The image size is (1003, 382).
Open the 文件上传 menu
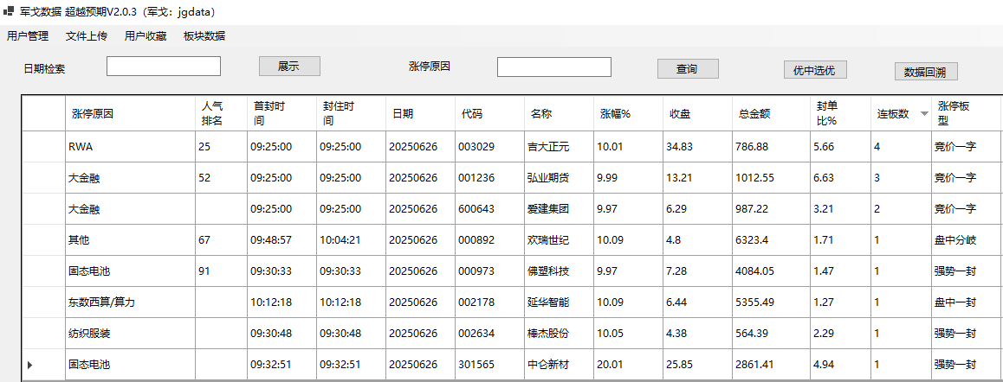point(87,36)
